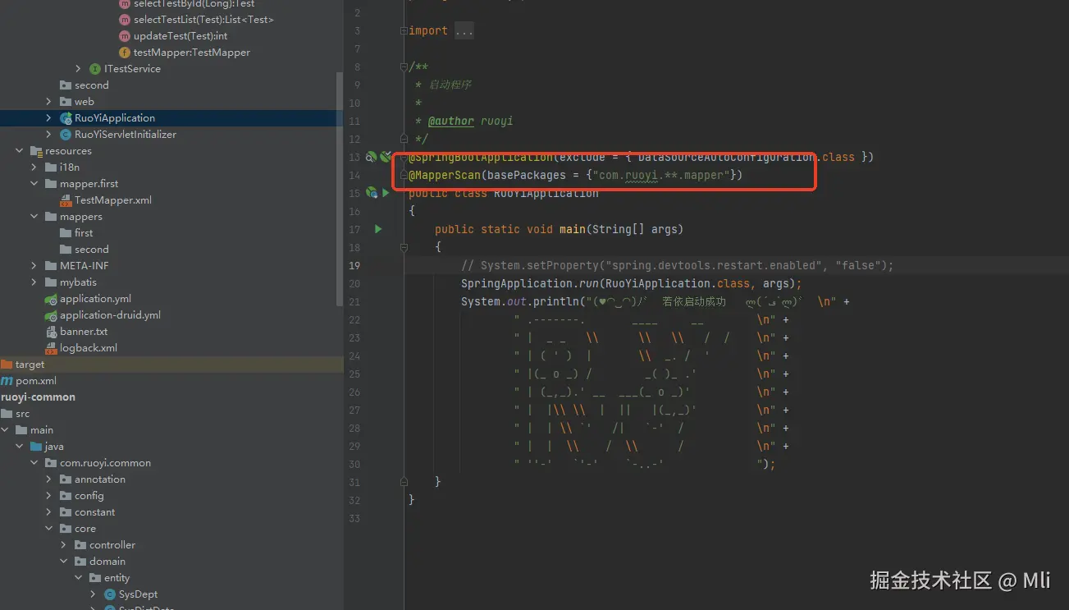Run main method via line 17 run arrow
1069x610 pixels.
[378, 229]
